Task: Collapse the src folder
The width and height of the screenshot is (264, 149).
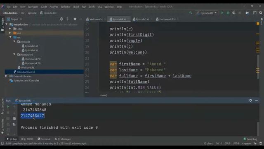Action: pos(10,37)
